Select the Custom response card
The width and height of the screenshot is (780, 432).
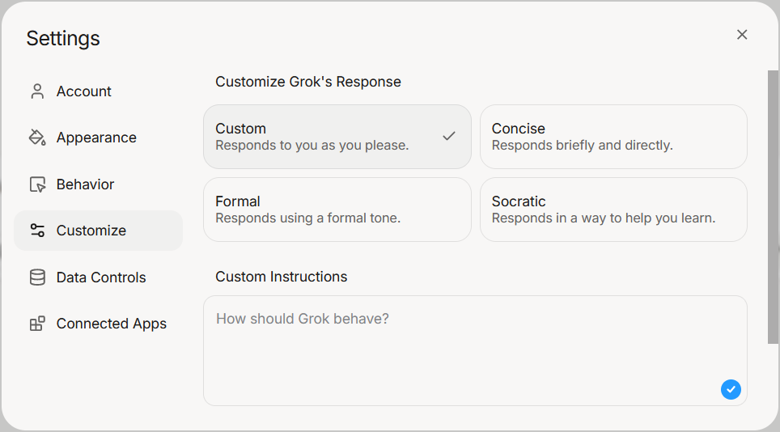[324, 137]
